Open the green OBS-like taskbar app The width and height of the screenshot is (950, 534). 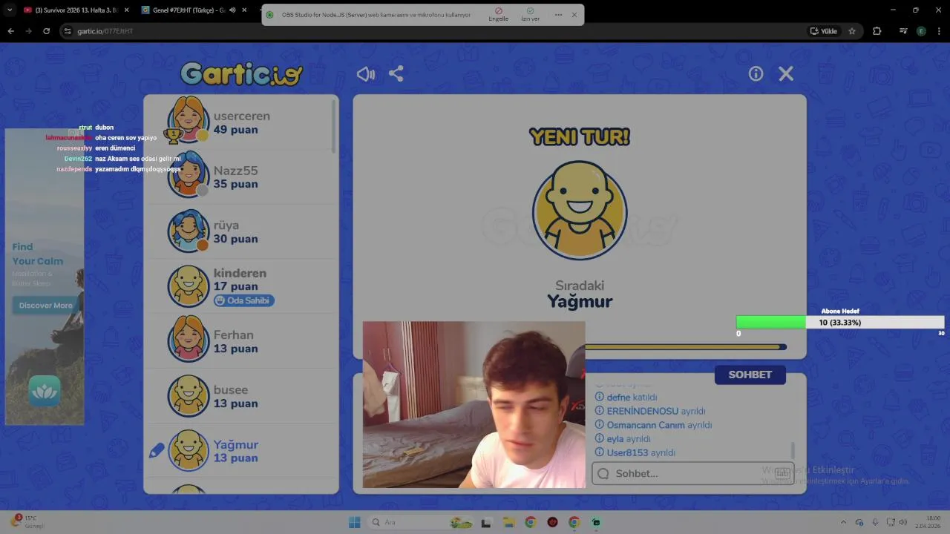[x=596, y=522]
